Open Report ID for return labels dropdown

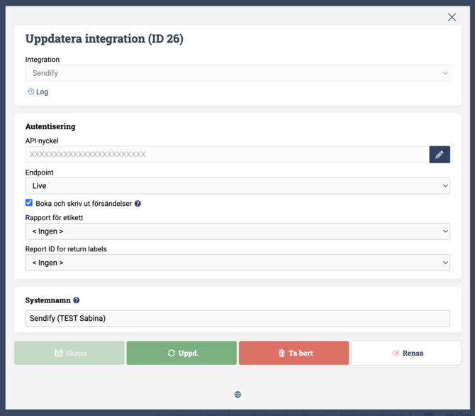[x=238, y=263]
